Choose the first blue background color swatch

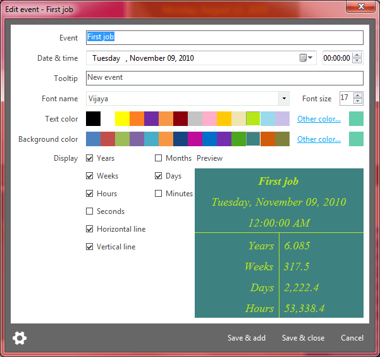[93, 139]
